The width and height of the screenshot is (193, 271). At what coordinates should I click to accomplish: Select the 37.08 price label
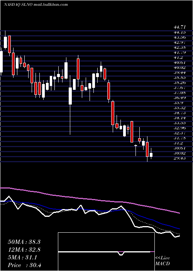(179, 93)
